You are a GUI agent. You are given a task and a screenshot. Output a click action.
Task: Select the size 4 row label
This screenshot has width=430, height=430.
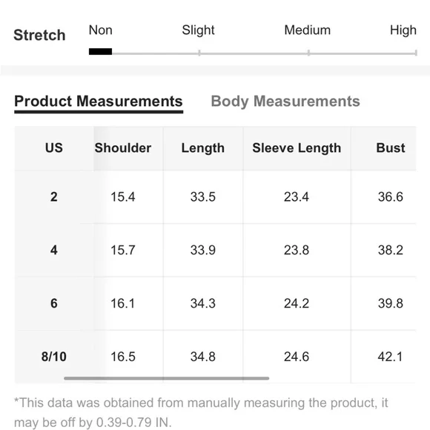[x=54, y=250]
